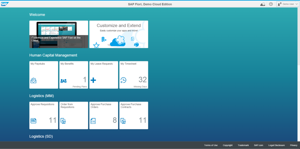Image resolution: width=300 pixels, height=149 pixels.
Task: Click 'Easily customize your apps and more!' text
Action: pyautogui.click(x=119, y=31)
